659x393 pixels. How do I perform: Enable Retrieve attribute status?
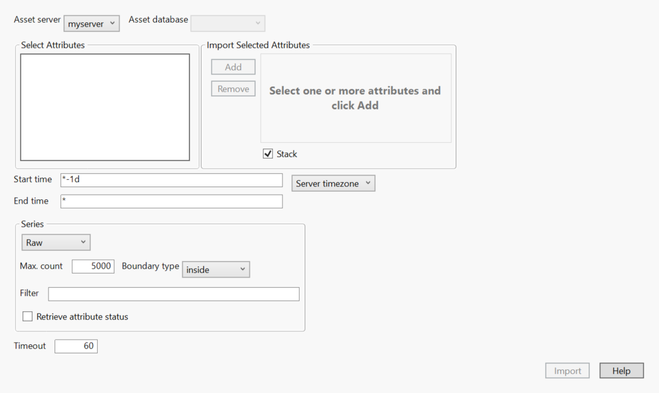(27, 316)
